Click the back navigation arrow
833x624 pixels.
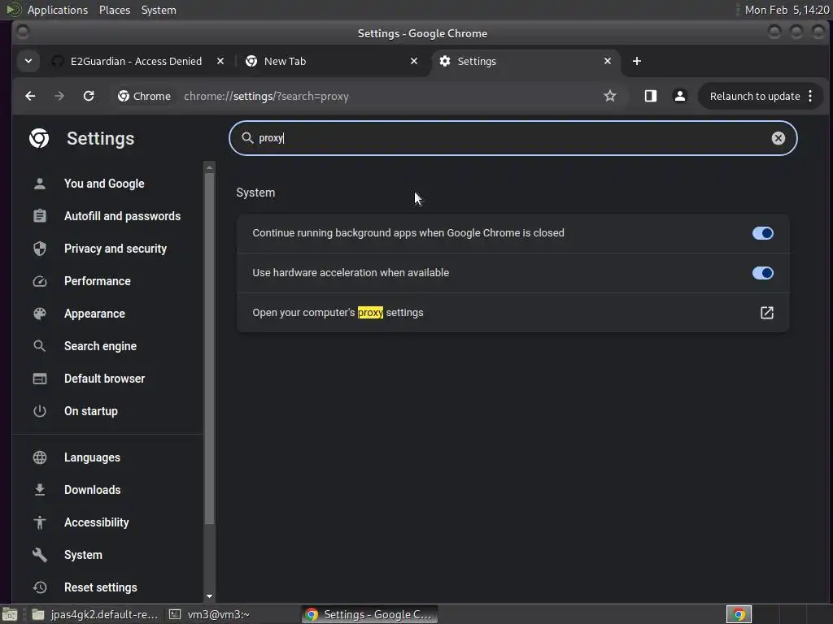[30, 96]
